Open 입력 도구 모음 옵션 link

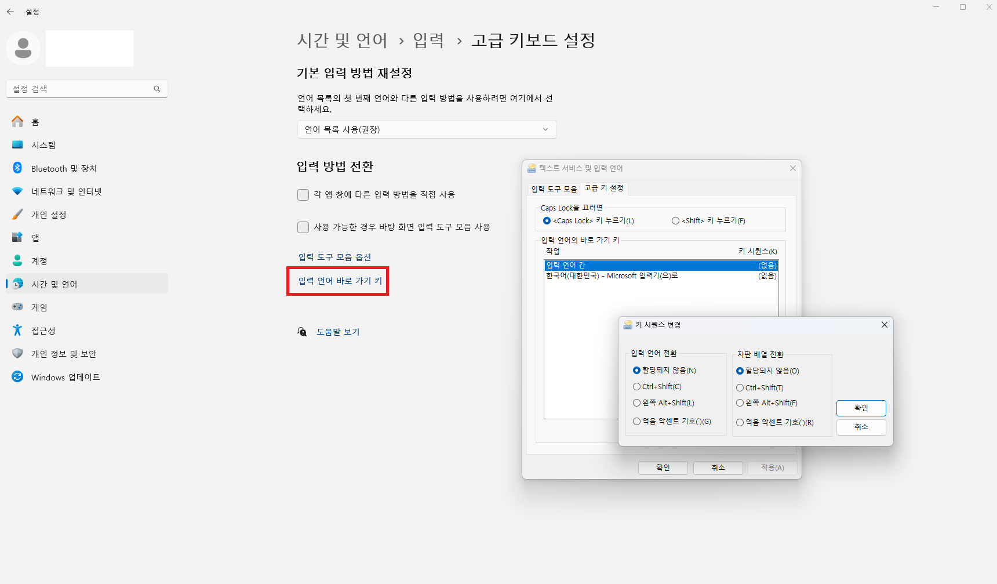[x=334, y=257]
